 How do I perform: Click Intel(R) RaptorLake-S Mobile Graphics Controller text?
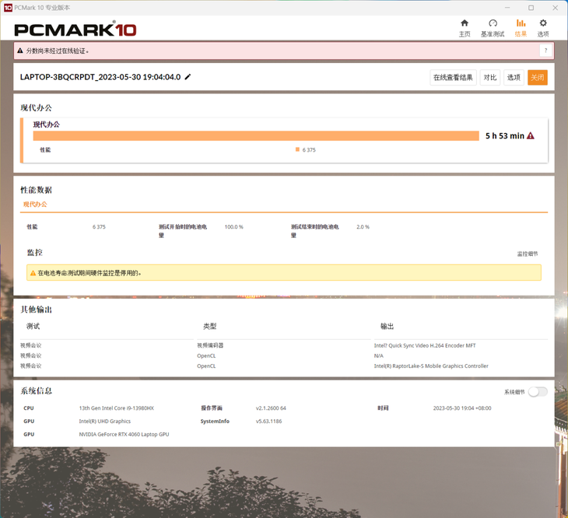(x=431, y=366)
